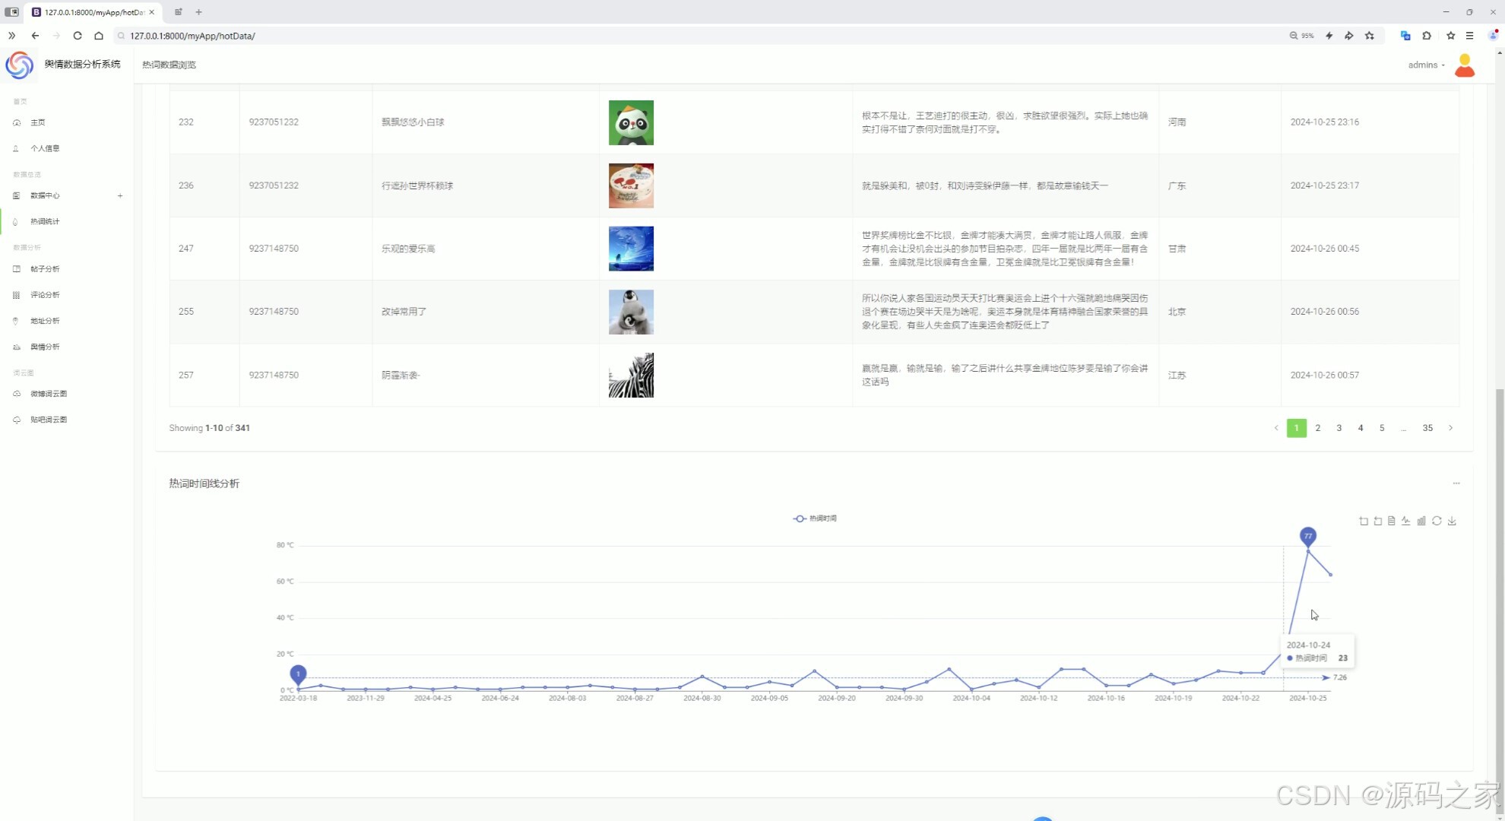This screenshot has width=1505, height=821.
Task: Go to pagination page 2
Action: click(1318, 428)
